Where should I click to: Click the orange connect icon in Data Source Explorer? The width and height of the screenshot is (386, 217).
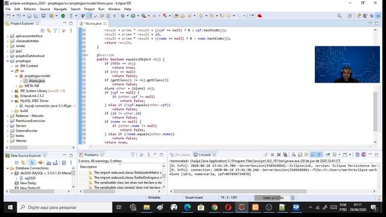[x=40, y=163]
